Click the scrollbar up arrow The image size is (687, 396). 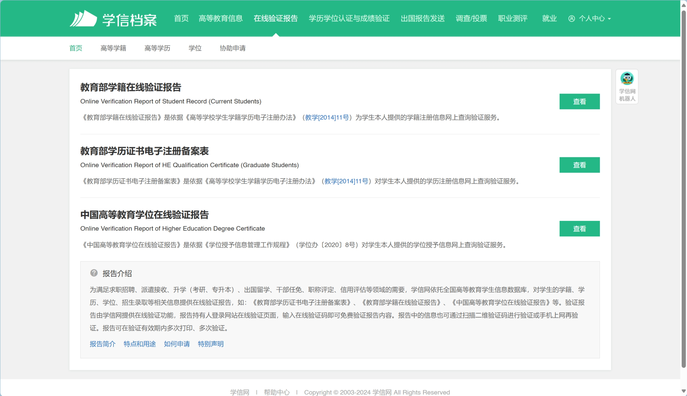coord(684,6)
